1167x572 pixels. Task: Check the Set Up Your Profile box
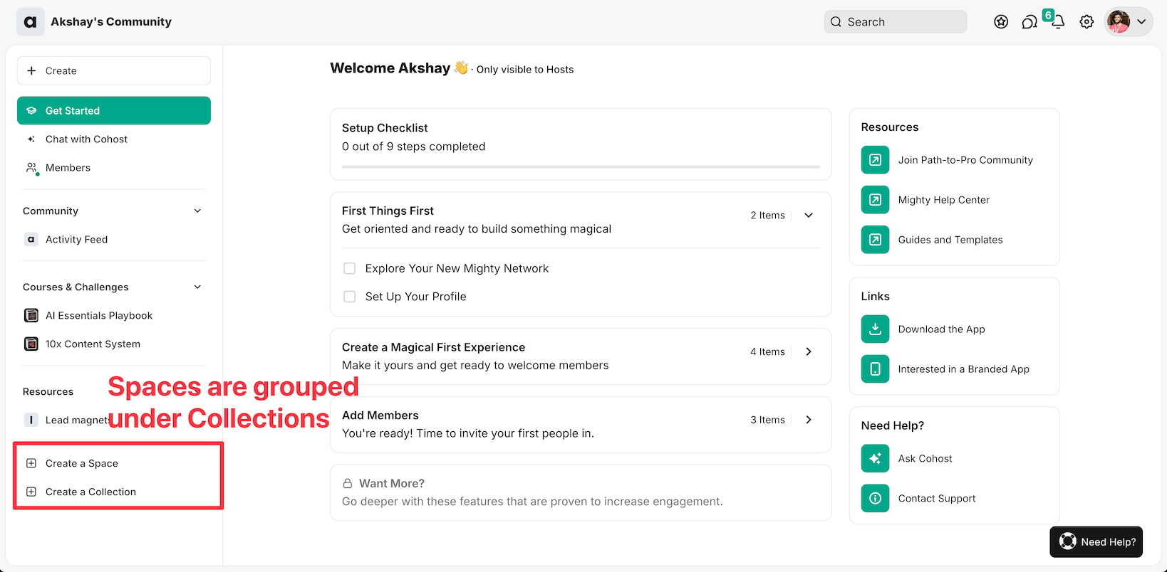click(x=350, y=297)
